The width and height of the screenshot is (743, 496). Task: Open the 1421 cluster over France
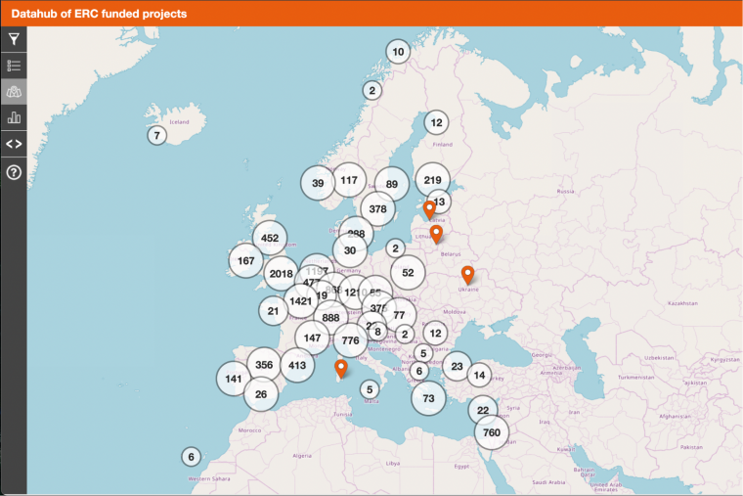click(x=301, y=301)
